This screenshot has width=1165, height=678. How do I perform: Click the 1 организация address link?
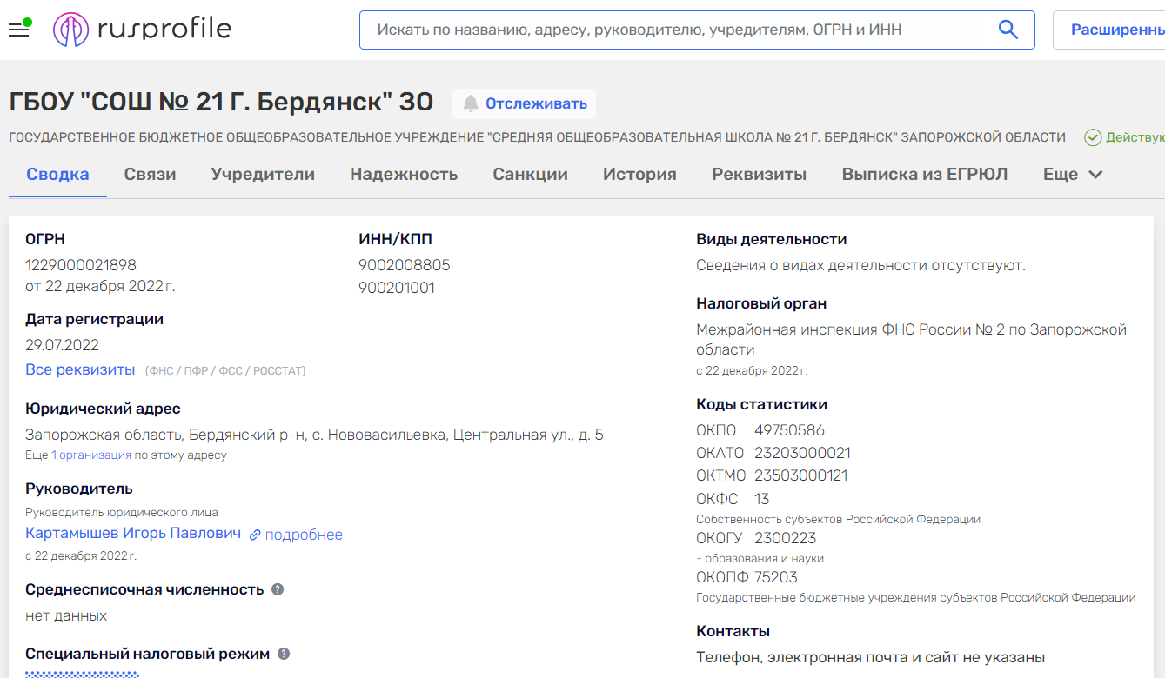[x=90, y=455]
